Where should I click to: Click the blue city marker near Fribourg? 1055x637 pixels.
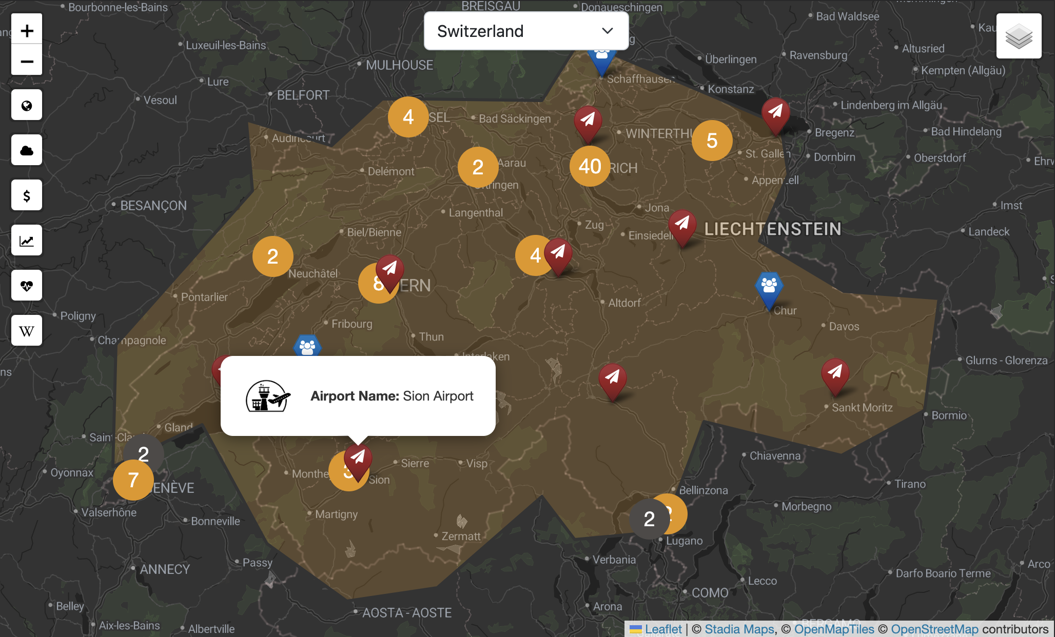click(307, 346)
